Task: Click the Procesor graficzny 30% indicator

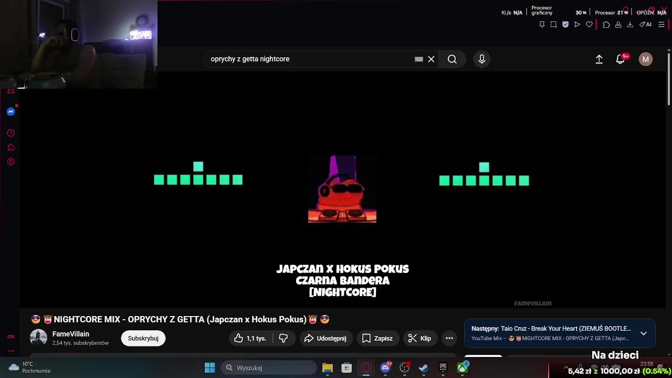Action: coord(558,10)
